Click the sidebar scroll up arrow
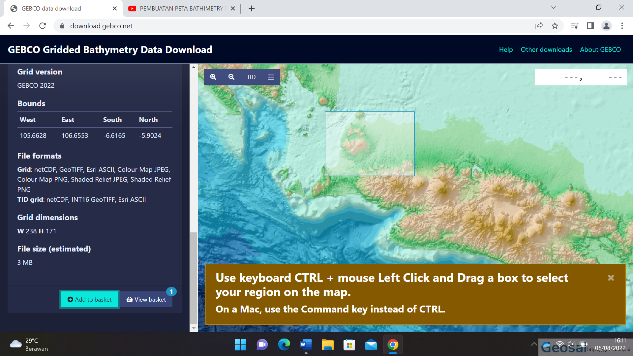 194,67
